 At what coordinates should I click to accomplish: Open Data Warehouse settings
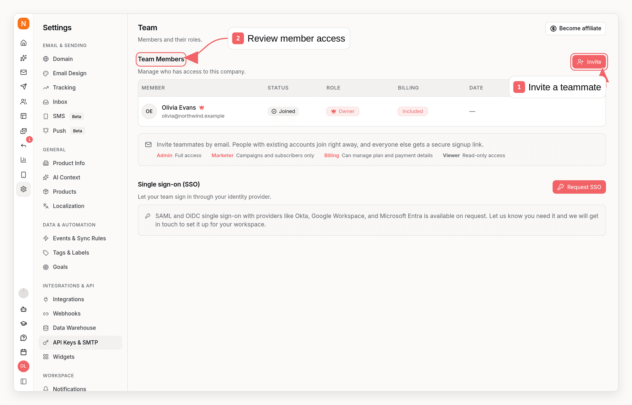point(80,328)
